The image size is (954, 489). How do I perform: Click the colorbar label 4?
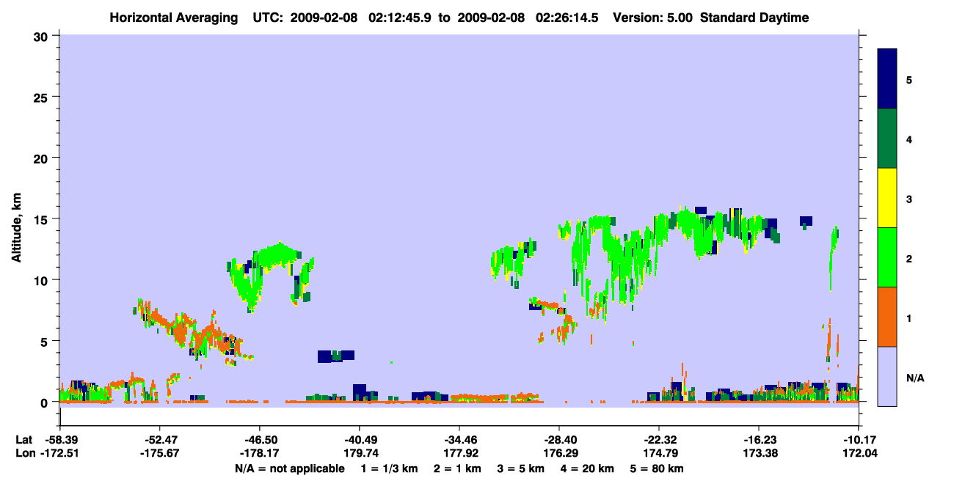coord(909,139)
